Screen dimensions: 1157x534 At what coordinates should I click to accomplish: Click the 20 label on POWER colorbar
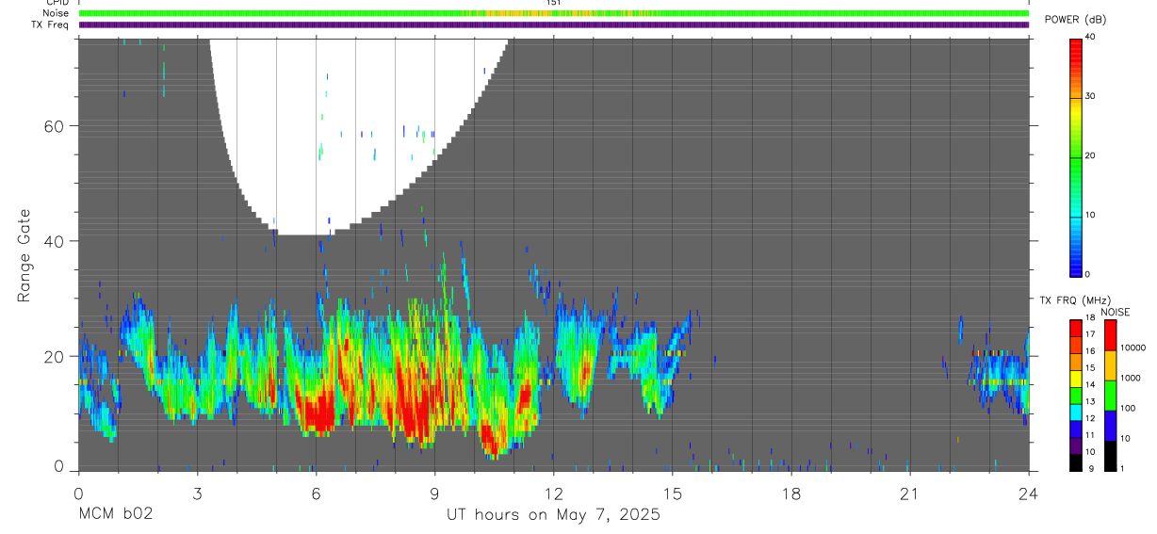coord(1091,155)
